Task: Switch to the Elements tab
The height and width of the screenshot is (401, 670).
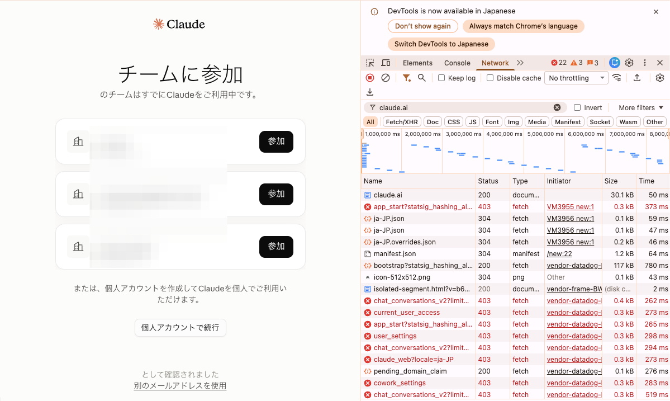Action: pyautogui.click(x=417, y=63)
